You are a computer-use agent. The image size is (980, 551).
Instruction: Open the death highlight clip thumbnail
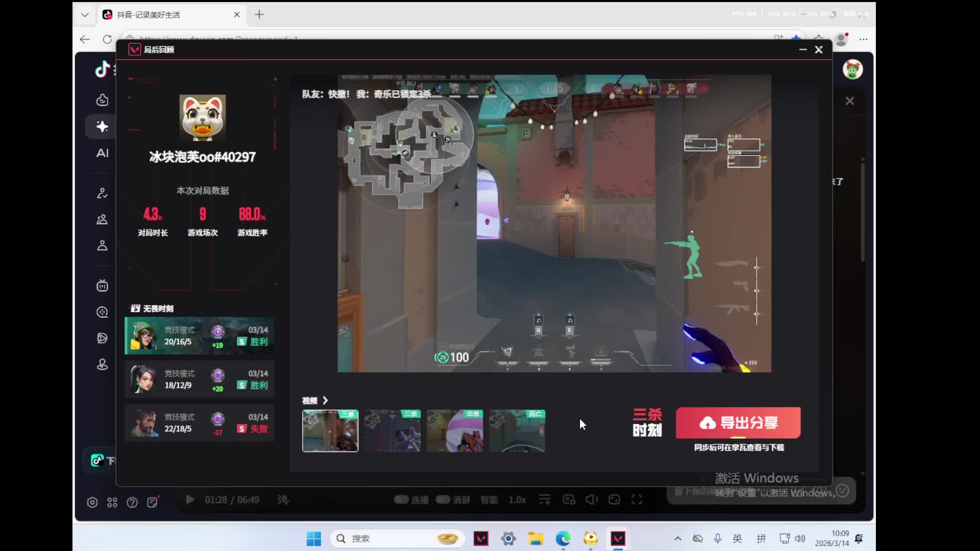click(517, 431)
